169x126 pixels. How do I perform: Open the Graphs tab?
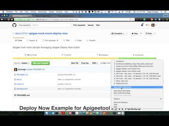tap(91, 41)
